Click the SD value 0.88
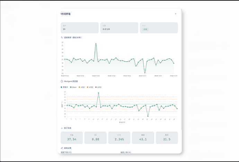The height and width of the screenshot is (162, 239). tap(95, 139)
